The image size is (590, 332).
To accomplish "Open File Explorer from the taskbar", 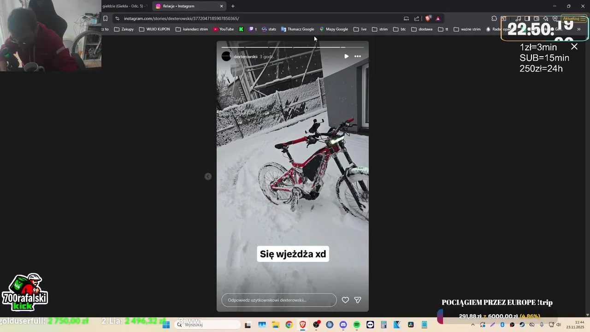I will pos(276,325).
